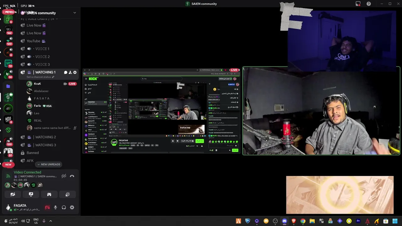Select muted user 'same same but diff...'
Screen dimensions: 402x226
point(52,128)
